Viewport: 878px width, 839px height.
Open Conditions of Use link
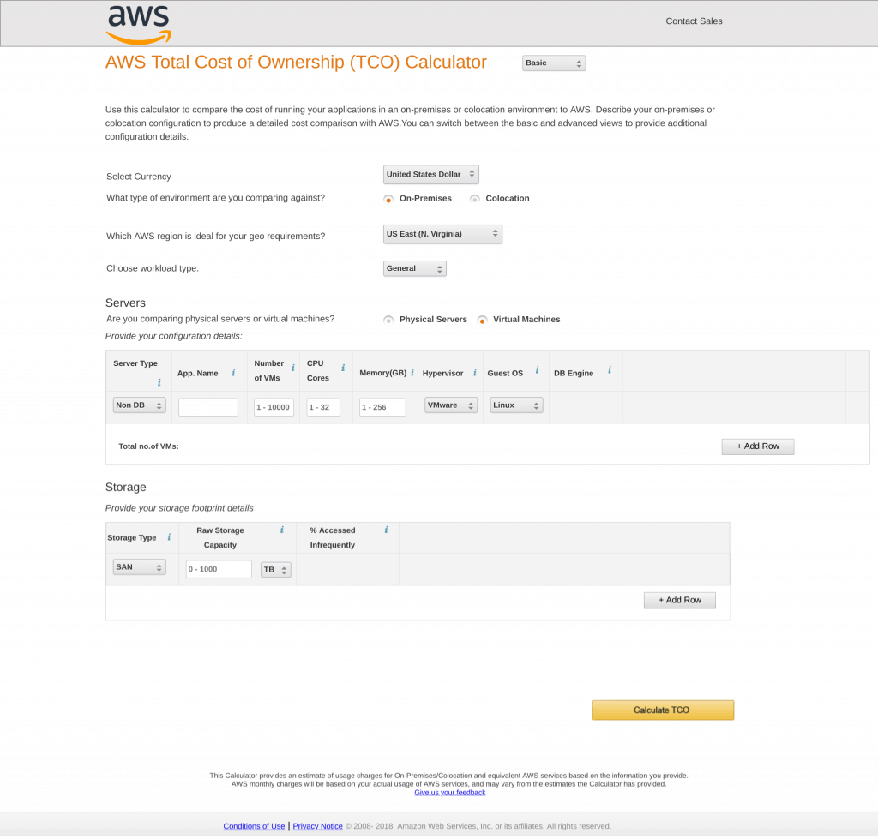coord(254,826)
